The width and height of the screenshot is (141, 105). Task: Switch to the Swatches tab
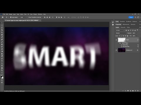point(122,22)
